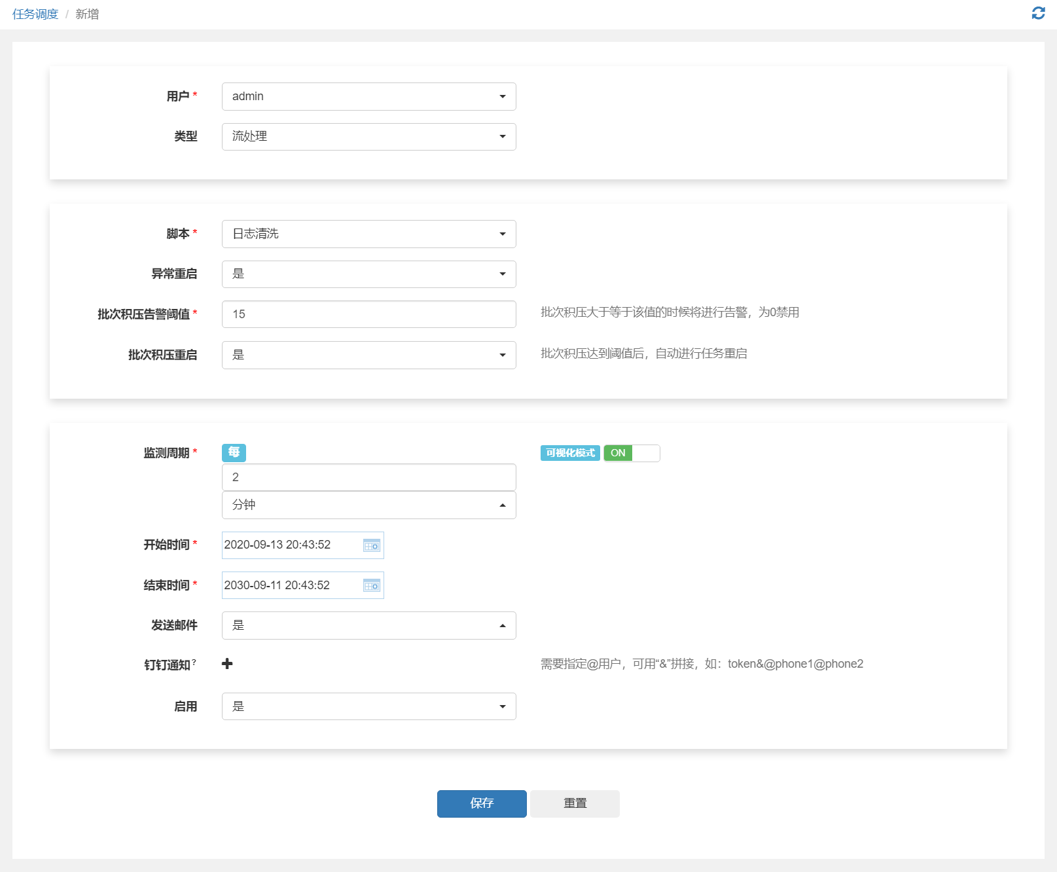Click the 保存 button to save

point(481,803)
